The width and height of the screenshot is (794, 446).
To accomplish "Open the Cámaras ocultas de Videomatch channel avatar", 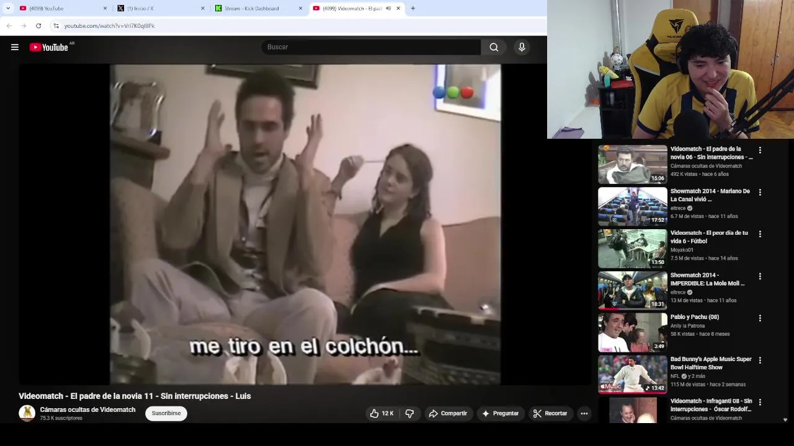I will point(27,413).
